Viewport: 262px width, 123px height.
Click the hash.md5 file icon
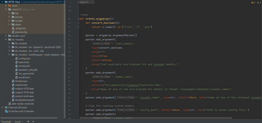pyautogui.click(x=17, y=62)
